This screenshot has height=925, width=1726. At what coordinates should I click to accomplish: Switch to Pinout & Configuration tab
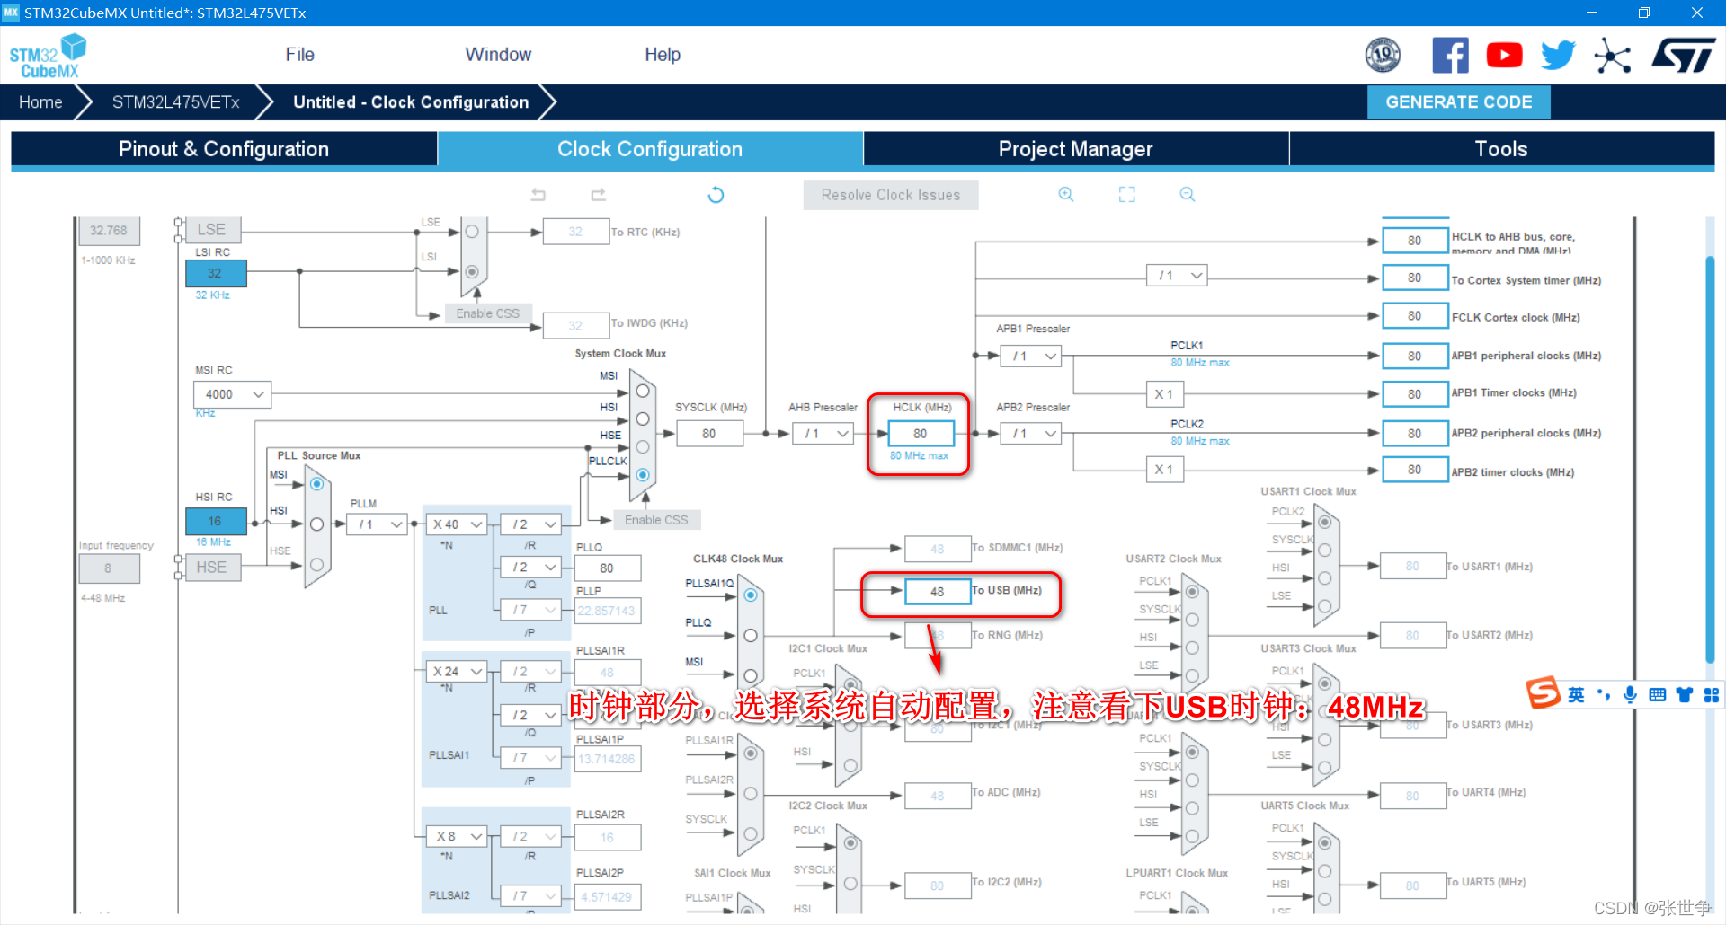tap(224, 149)
